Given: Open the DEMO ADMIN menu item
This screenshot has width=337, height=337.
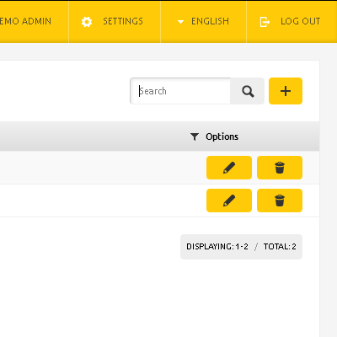Looking at the screenshot, I should coord(25,21).
